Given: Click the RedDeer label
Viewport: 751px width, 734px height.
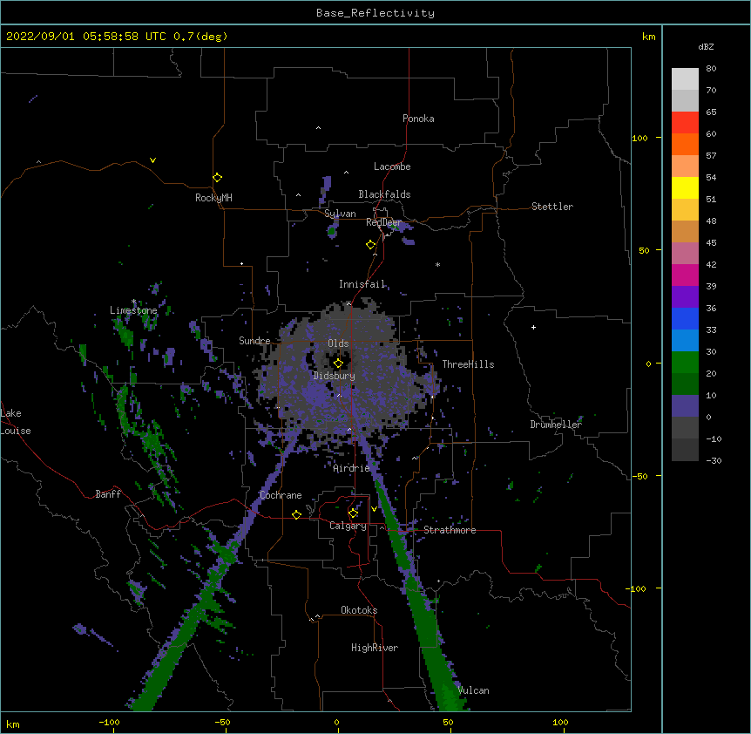Looking at the screenshot, I should (383, 222).
